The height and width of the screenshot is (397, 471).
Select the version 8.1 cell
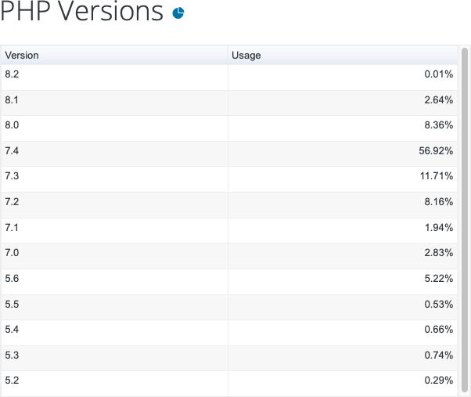[114, 103]
